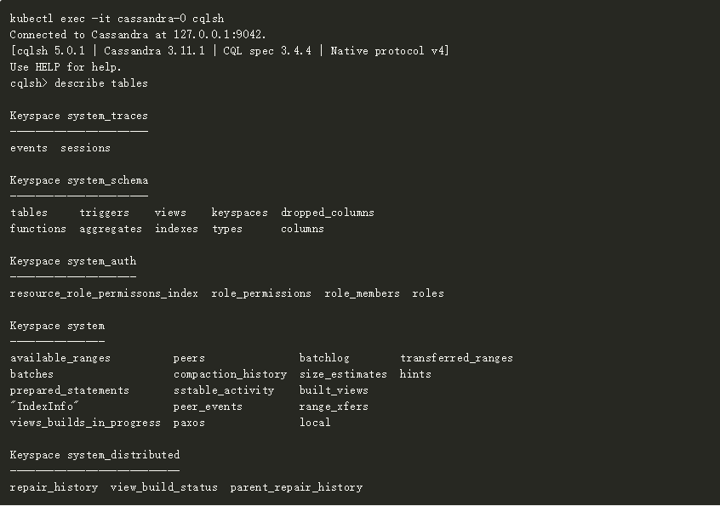Screen dimensions: 720x506
Task: Click the "Keyspace system_traces" heading
Action: pyautogui.click(x=78, y=116)
